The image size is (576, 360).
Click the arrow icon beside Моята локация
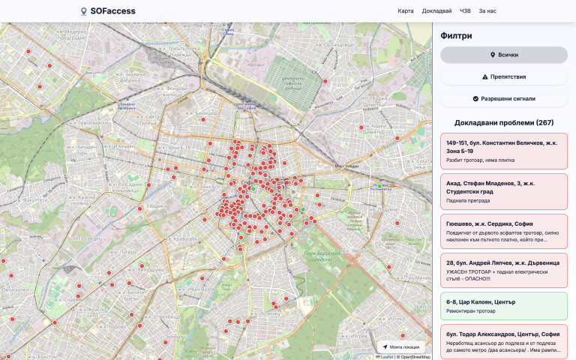(x=385, y=347)
